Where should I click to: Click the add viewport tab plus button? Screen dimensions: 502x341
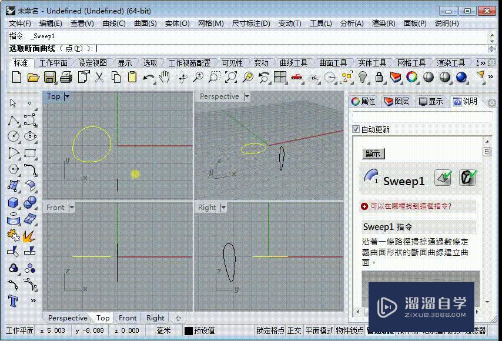pos(178,318)
